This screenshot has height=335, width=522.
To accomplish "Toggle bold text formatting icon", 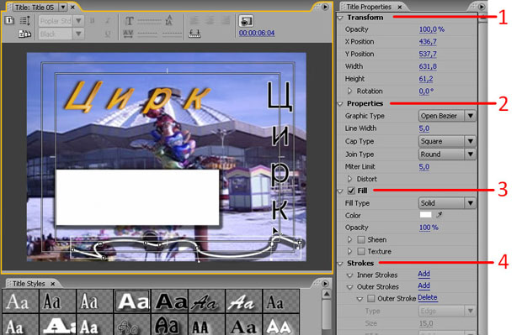I will point(92,21).
